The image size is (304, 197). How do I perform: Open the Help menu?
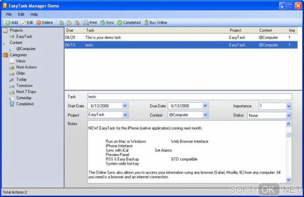pos(34,14)
